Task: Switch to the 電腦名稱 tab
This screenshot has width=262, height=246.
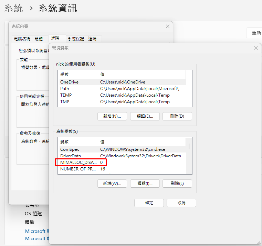Action: pos(22,39)
